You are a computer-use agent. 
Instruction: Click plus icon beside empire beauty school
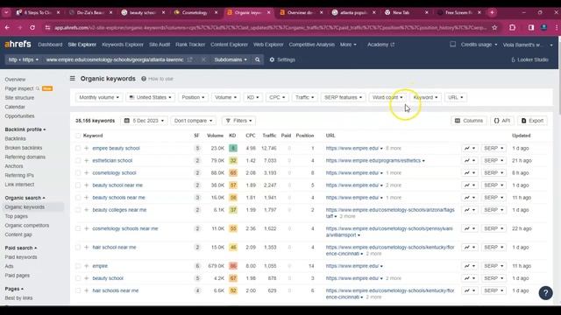pyautogui.click(x=86, y=148)
